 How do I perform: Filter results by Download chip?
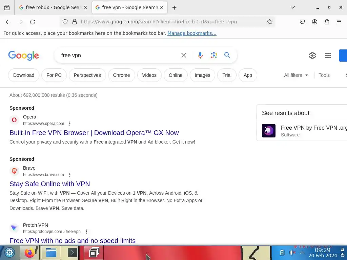click(24, 75)
